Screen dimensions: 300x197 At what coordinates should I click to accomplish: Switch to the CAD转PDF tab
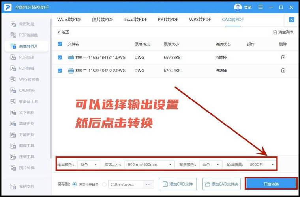coord(233,19)
